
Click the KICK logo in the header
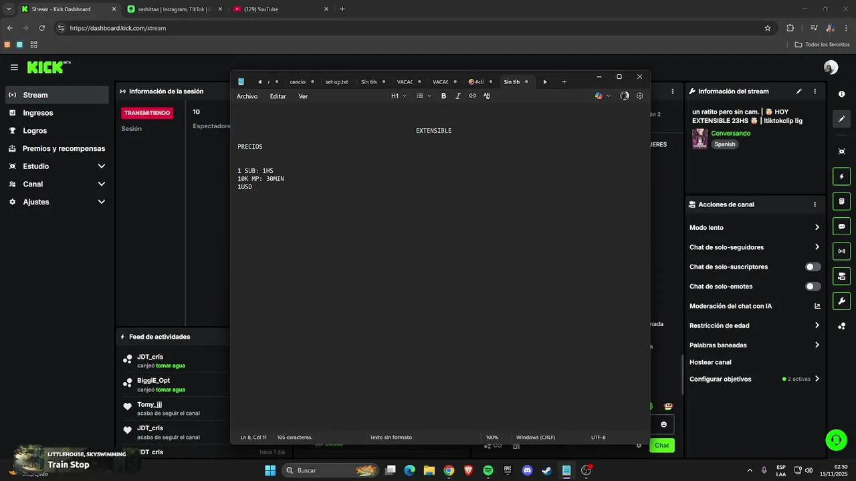click(x=48, y=67)
